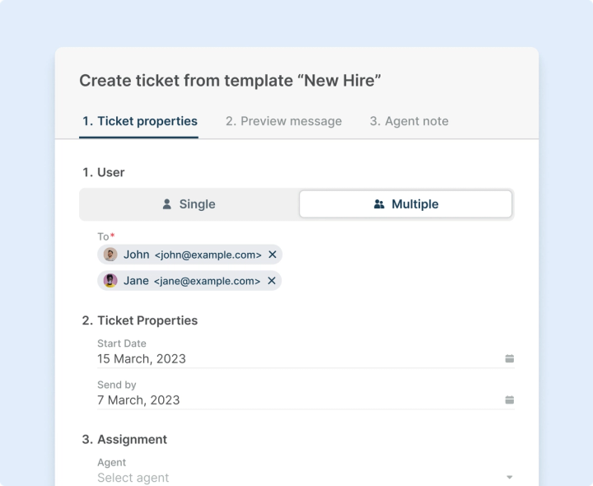Viewport: 593px width, 486px height.
Task: Open the Agent note tab
Action: click(409, 121)
